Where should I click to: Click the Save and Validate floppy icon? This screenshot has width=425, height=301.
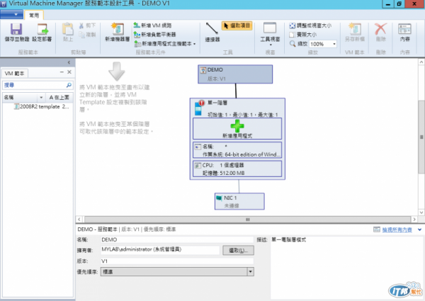tap(16, 29)
